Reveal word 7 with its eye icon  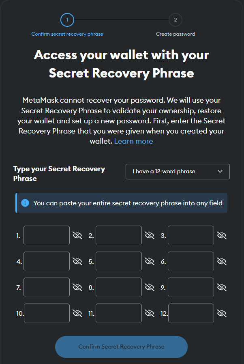tap(78, 287)
